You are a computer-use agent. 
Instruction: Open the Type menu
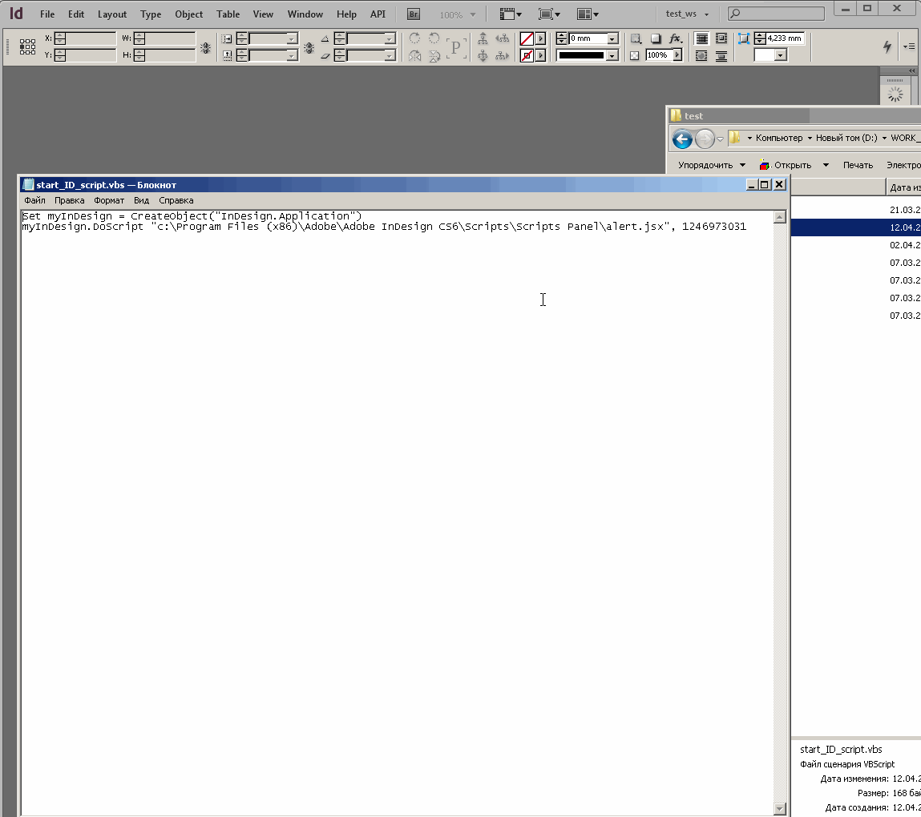[x=151, y=14]
